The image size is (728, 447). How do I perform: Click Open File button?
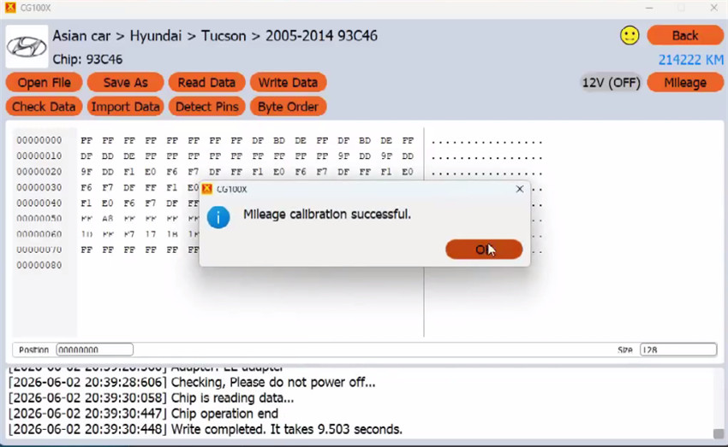point(44,82)
